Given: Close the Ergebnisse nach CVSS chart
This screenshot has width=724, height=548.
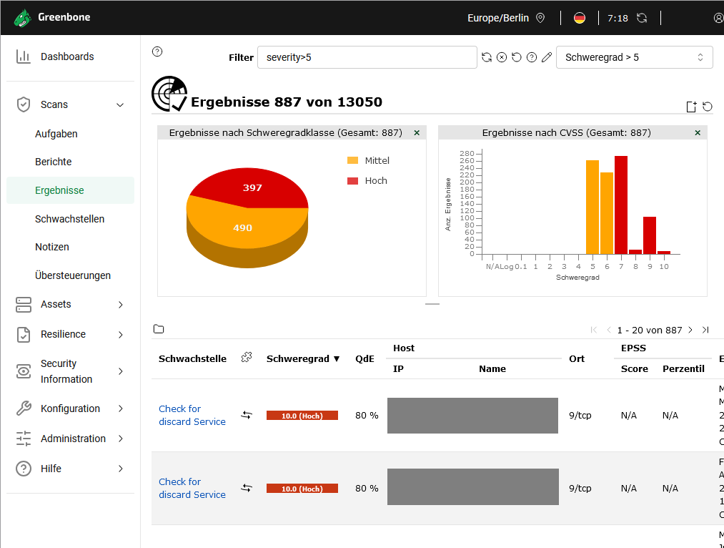Looking at the screenshot, I should click(698, 133).
